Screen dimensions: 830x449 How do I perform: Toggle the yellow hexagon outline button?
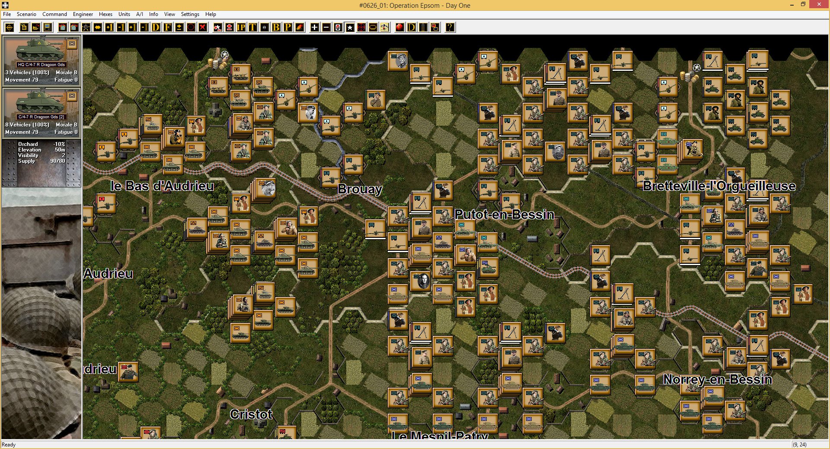(x=373, y=28)
